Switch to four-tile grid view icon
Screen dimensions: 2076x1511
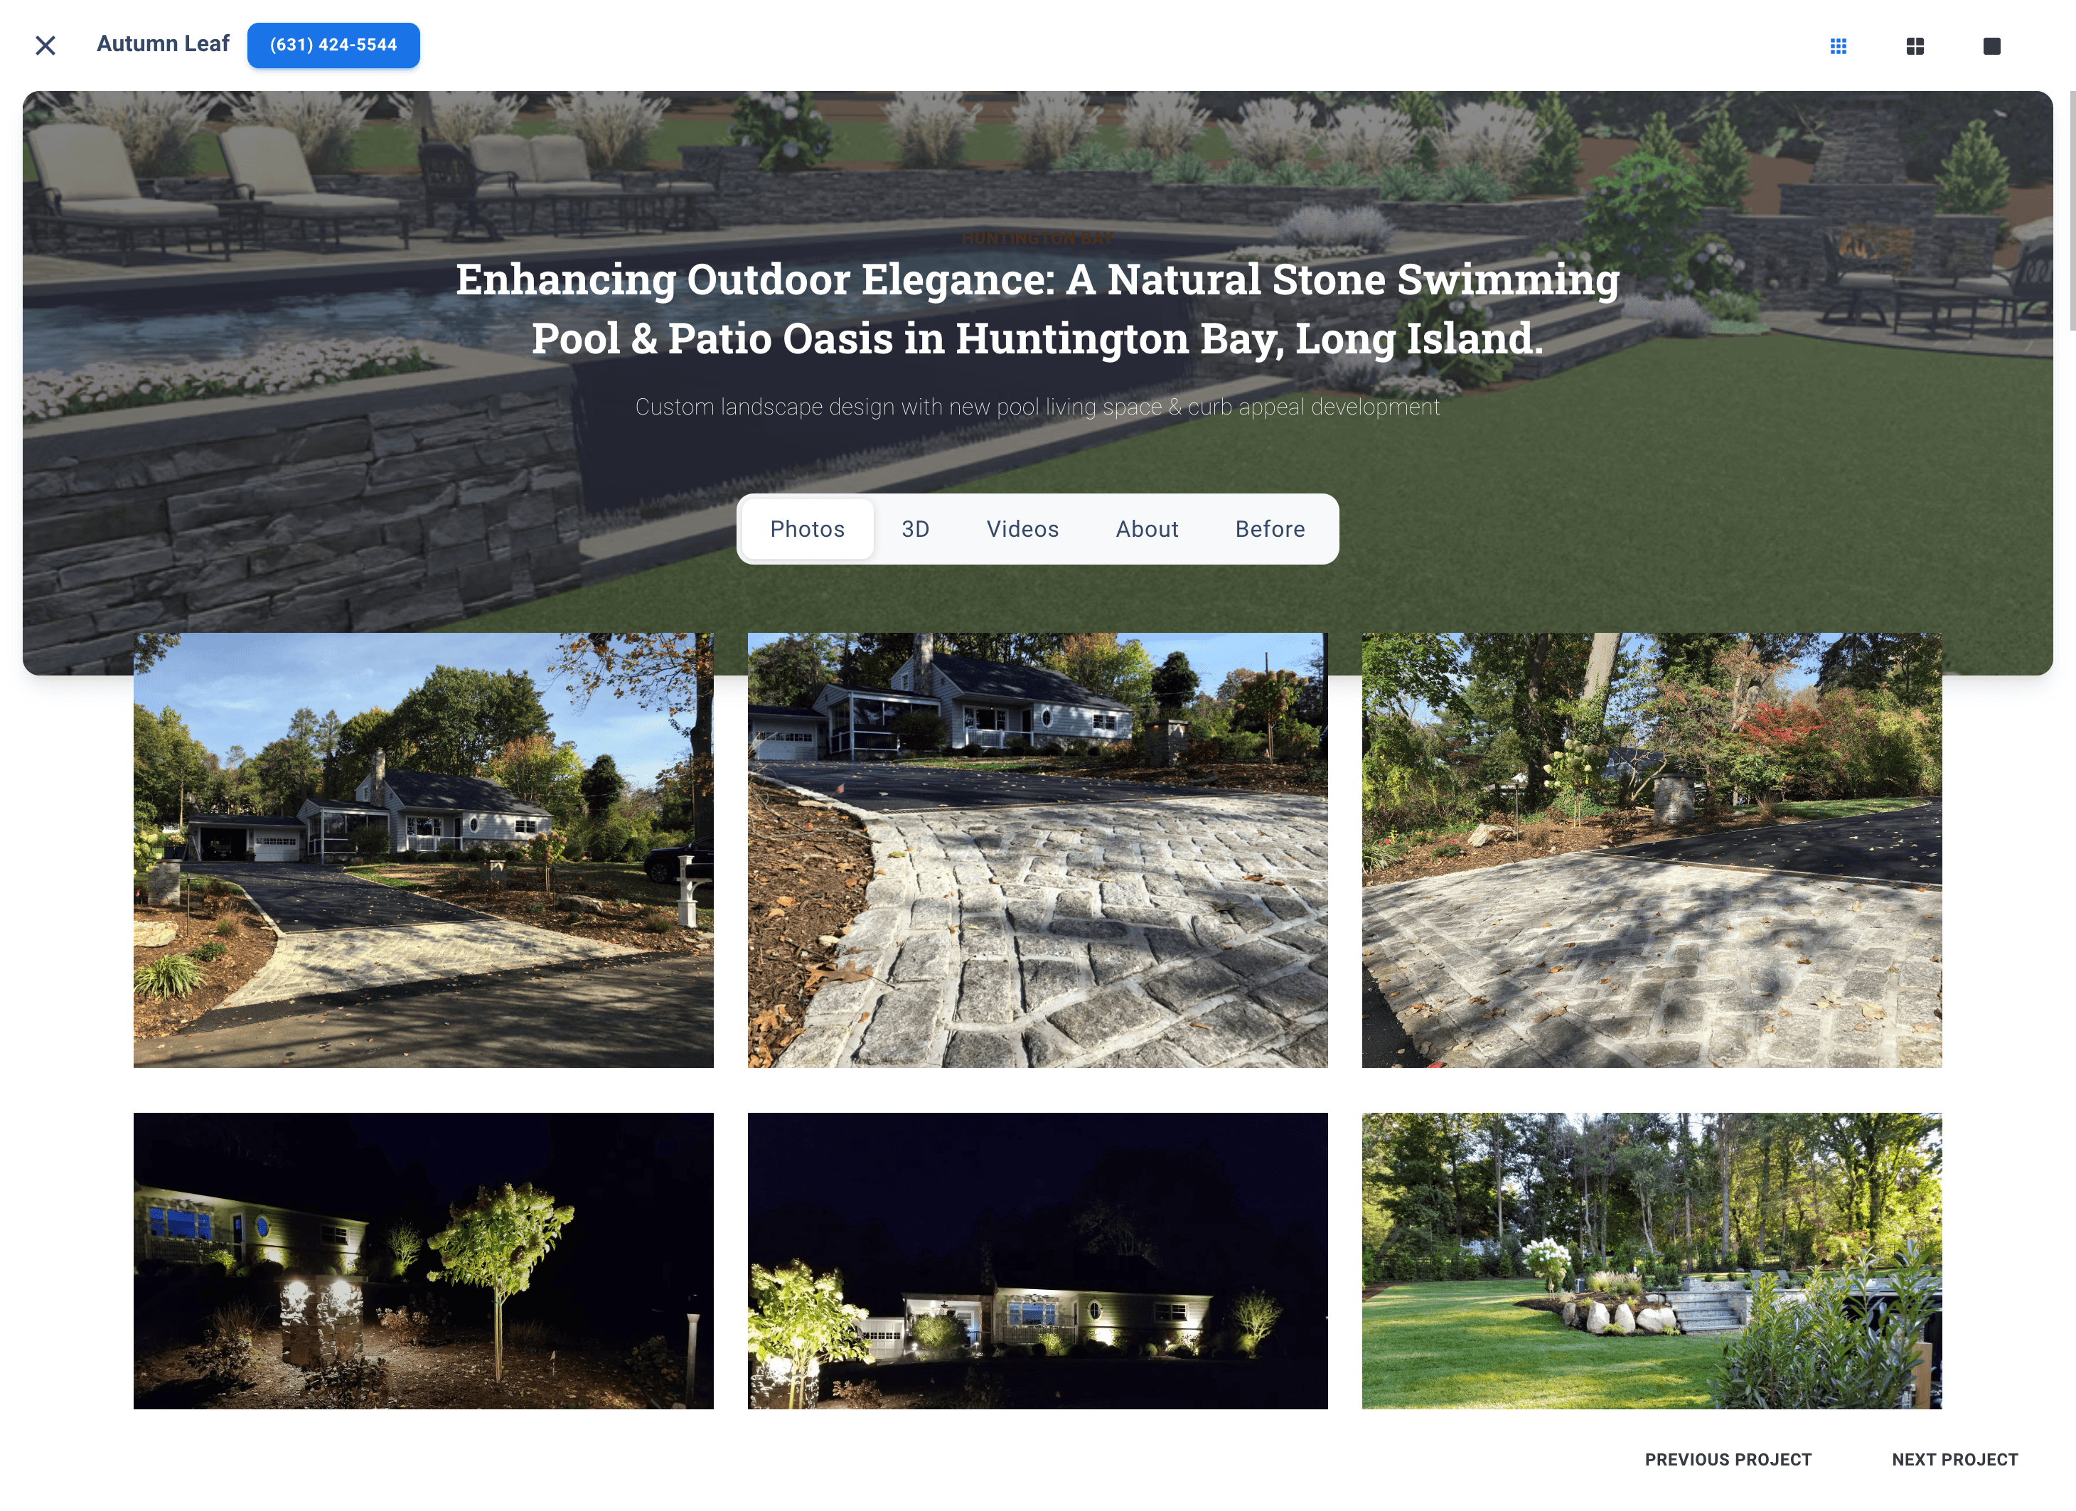click(x=1915, y=46)
